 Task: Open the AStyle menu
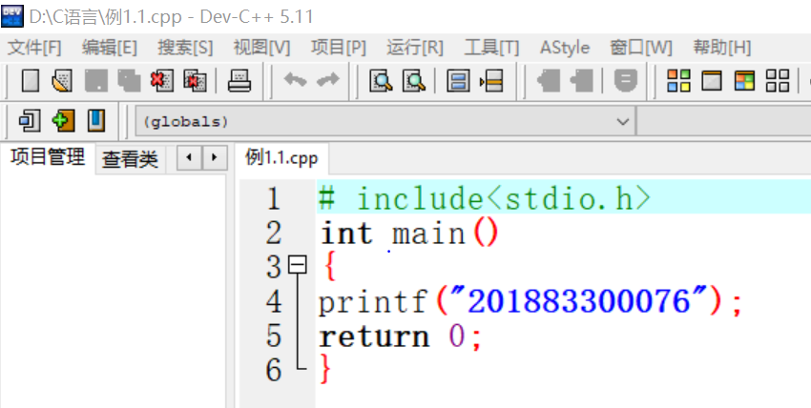tap(565, 48)
